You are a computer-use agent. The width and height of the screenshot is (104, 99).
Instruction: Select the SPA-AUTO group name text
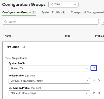coord(13,47)
